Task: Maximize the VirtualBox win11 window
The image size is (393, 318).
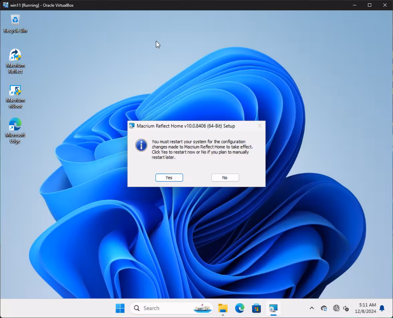Action: [x=370, y=5]
